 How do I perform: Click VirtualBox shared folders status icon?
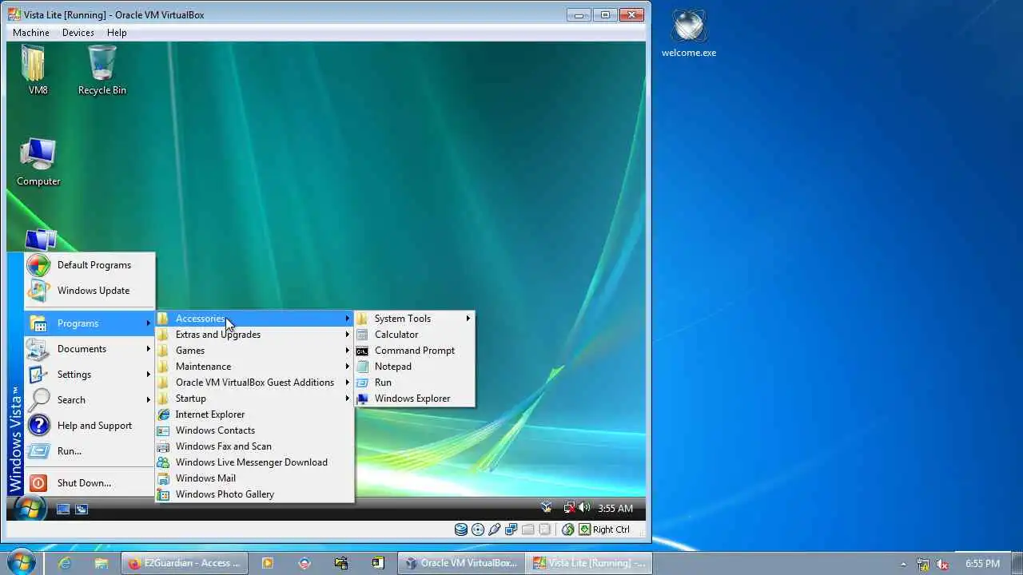point(528,529)
